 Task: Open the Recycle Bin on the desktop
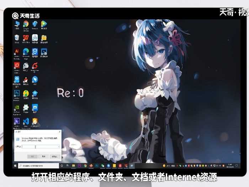click(x=17, y=39)
